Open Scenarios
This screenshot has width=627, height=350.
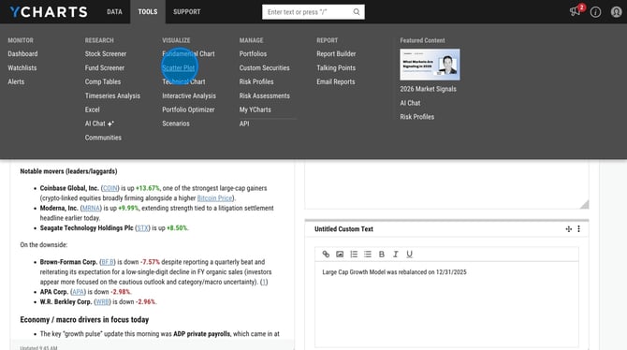tap(176, 124)
